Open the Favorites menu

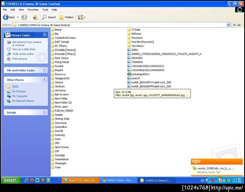(33, 9)
